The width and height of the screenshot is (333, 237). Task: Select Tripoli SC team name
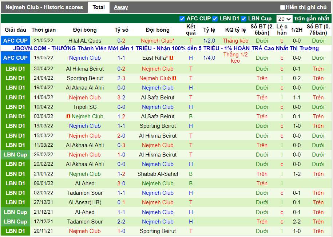(x=85, y=107)
